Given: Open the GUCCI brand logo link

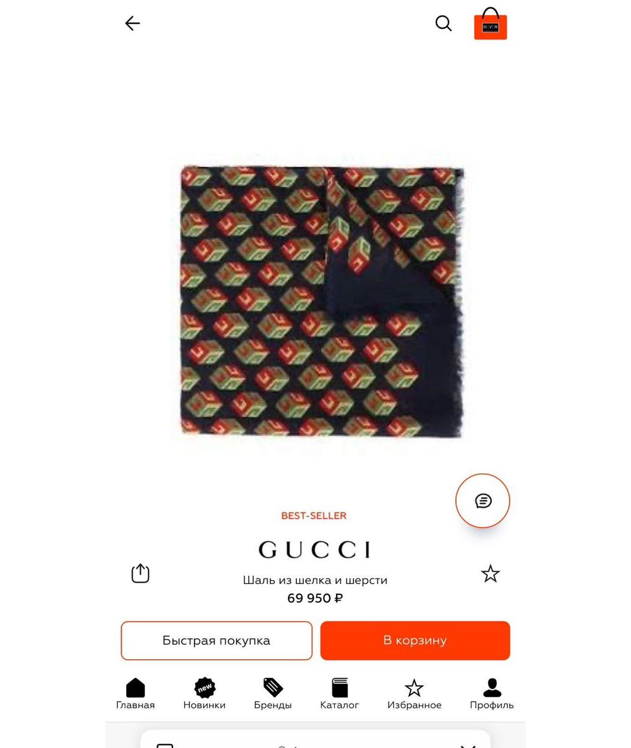Looking at the screenshot, I should (x=314, y=549).
